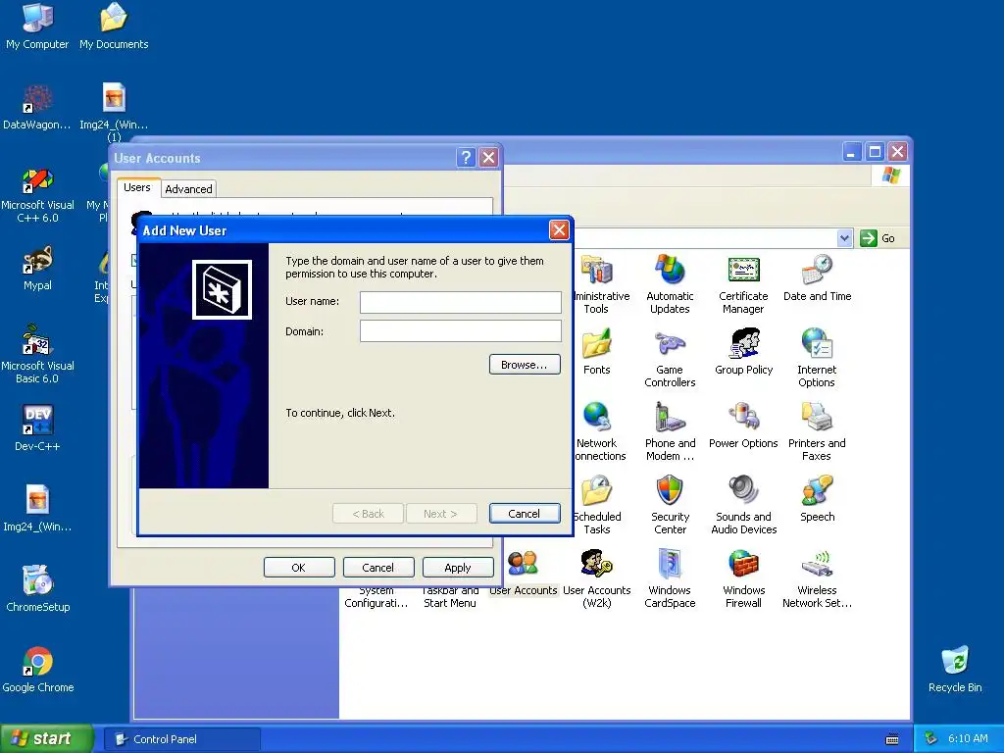
Task: Focus the User name text field
Action: tap(461, 302)
